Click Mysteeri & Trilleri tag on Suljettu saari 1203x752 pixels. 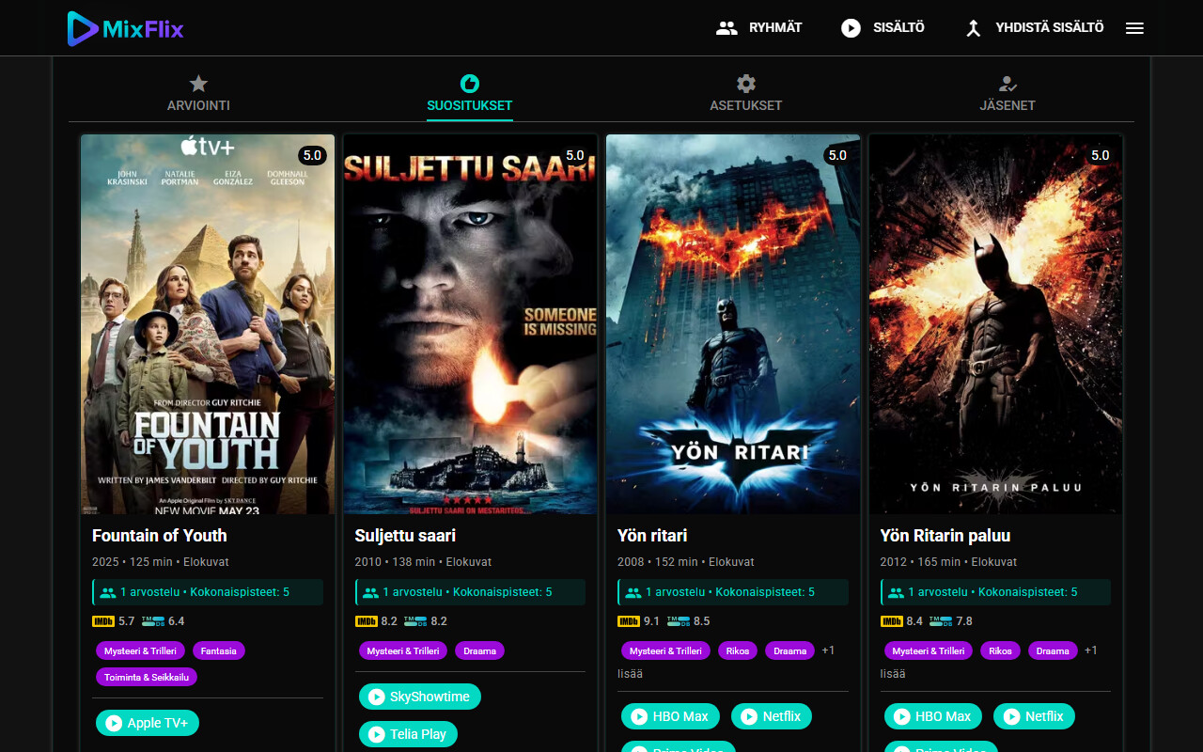[403, 650]
